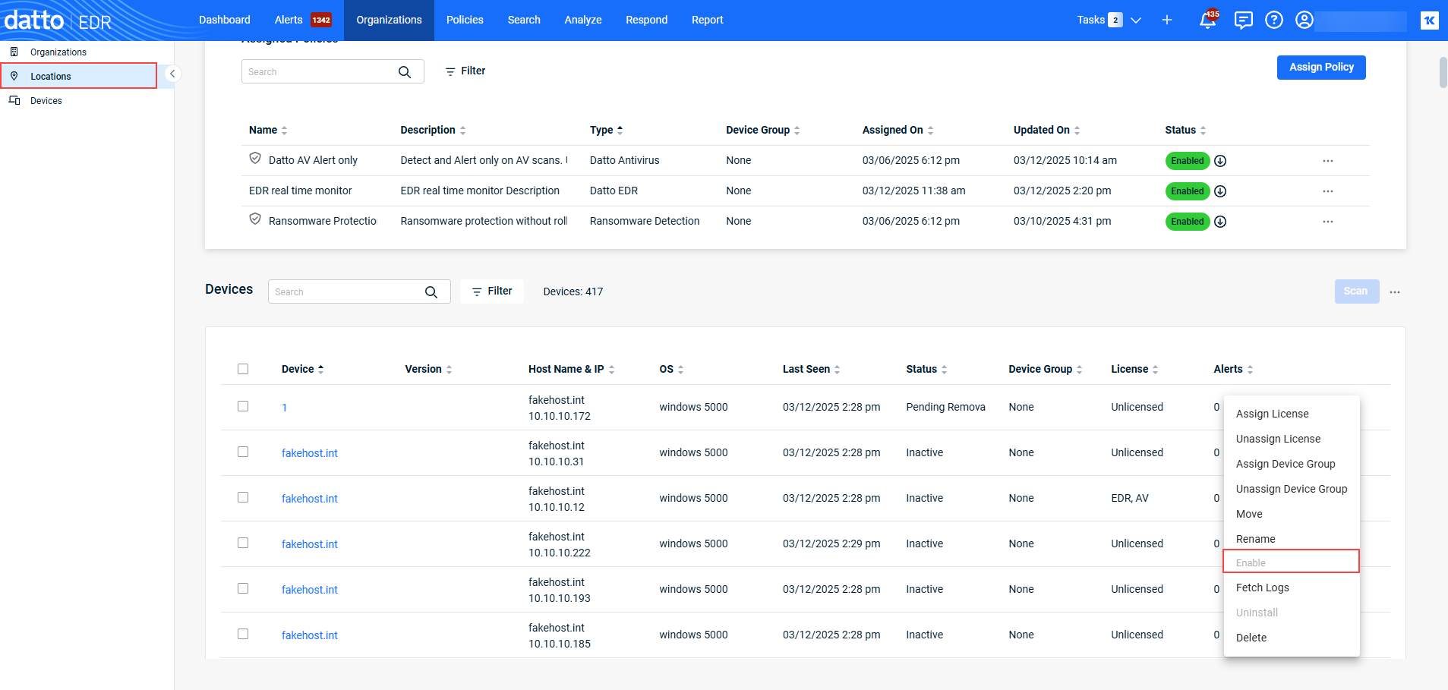This screenshot has height=690, width=1448.
Task: Open device link named 1
Action: pyautogui.click(x=285, y=408)
